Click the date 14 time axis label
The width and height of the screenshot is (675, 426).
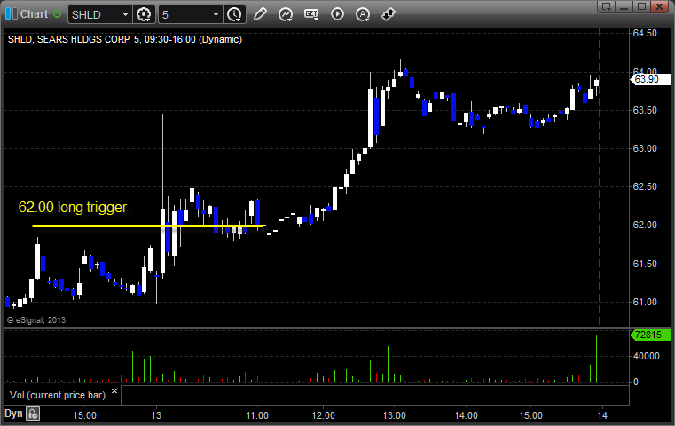point(602,415)
